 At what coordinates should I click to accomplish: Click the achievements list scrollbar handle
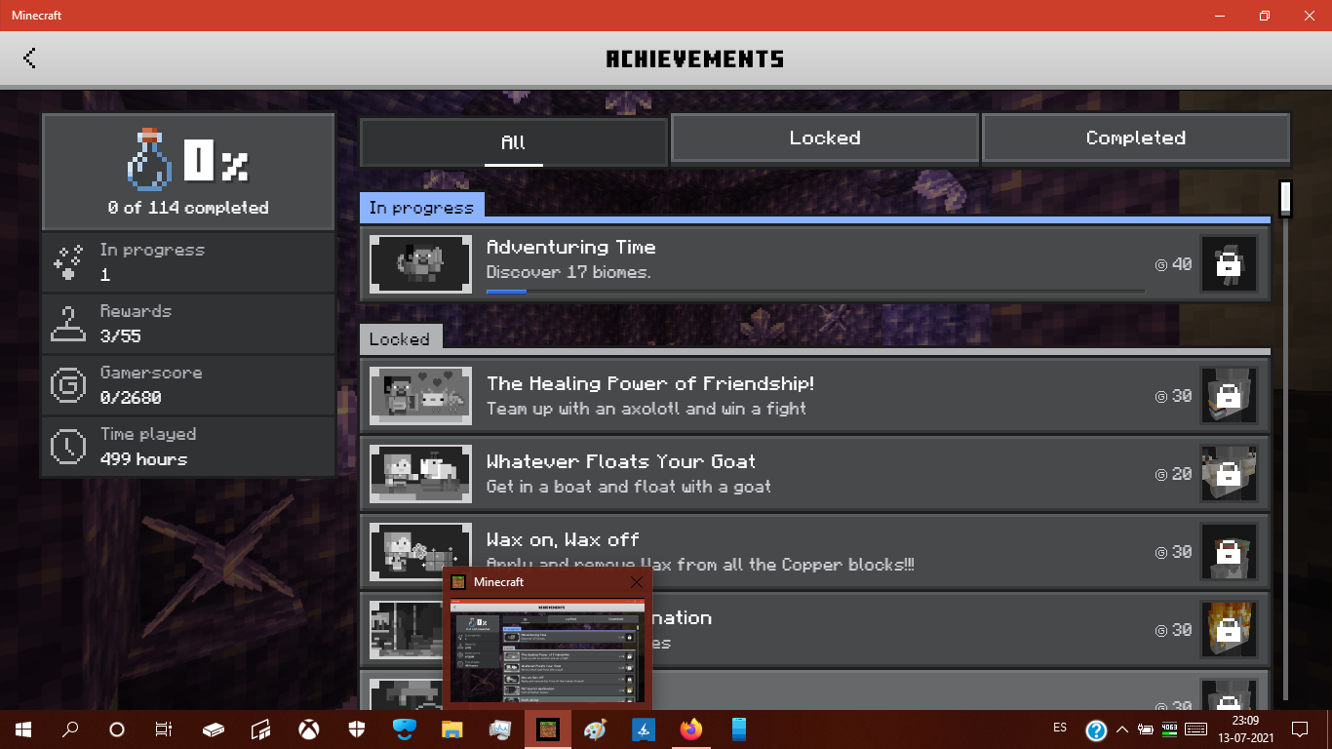pos(1285,198)
